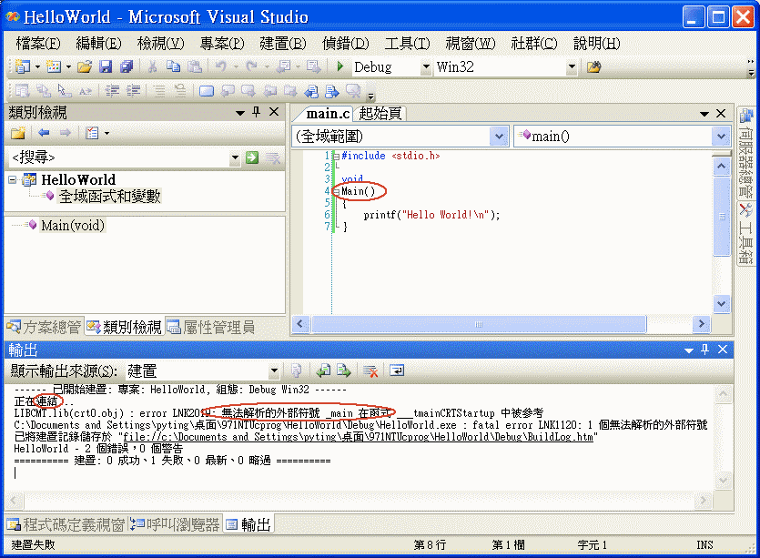The height and width of the screenshot is (558, 760).
Task: Toggle word wrap in Output toolbar
Action: 397,370
